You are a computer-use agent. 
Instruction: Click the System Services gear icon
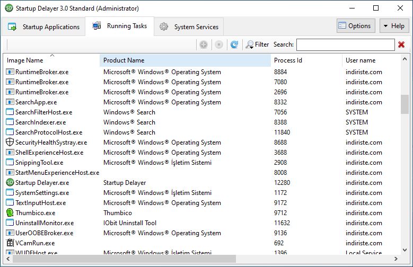pos(164,26)
